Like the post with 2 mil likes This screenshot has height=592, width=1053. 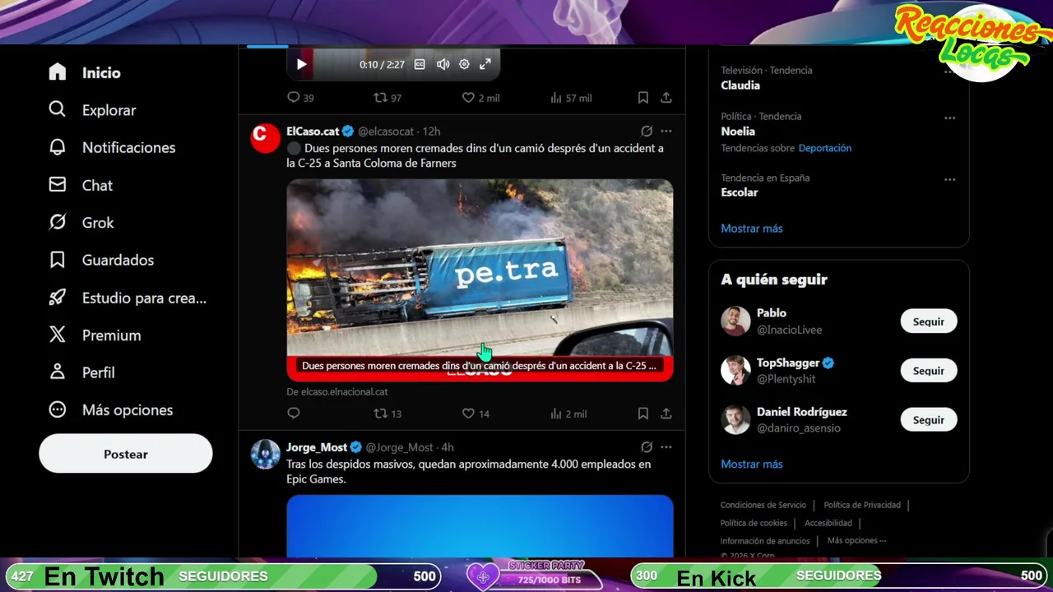pos(480,98)
